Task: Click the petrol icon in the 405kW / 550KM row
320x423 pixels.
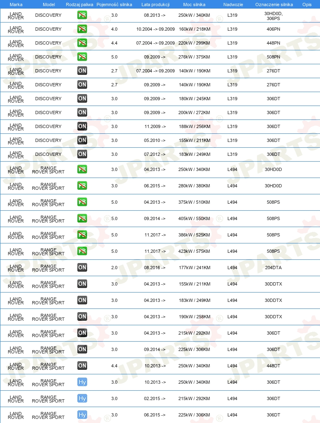Action: click(82, 218)
